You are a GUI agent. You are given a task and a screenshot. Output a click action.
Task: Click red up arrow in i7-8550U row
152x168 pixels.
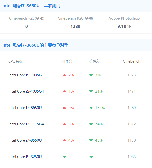tap(64, 140)
